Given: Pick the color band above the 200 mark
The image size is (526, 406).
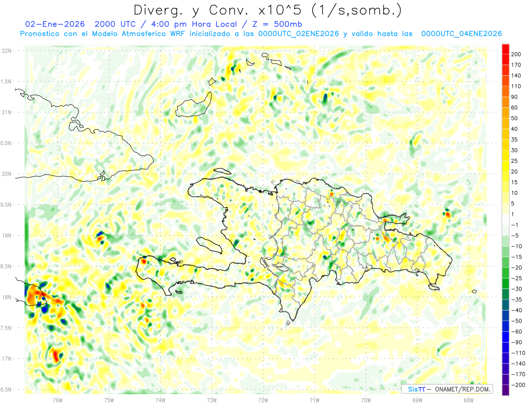Looking at the screenshot, I should pyautogui.click(x=505, y=49).
